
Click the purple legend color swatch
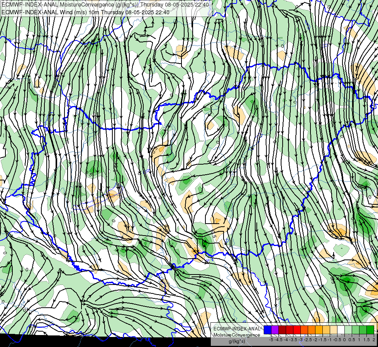[275, 330]
